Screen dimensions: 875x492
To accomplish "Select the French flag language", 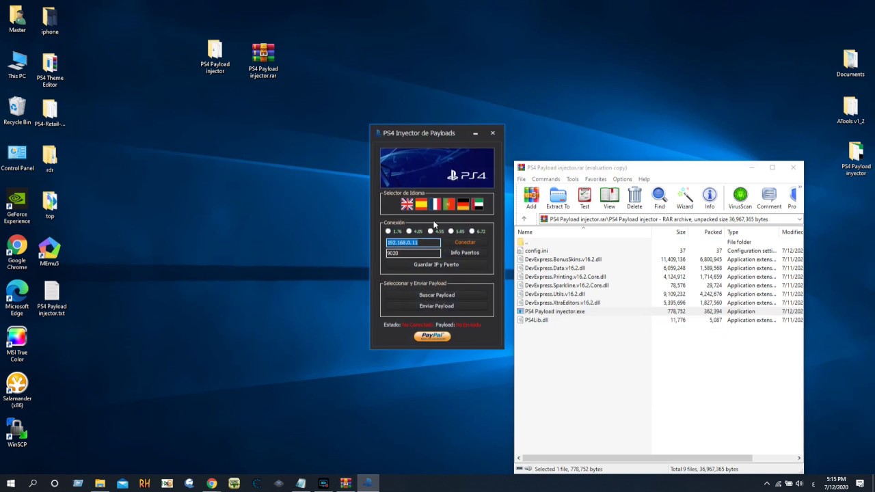I will click(x=435, y=204).
